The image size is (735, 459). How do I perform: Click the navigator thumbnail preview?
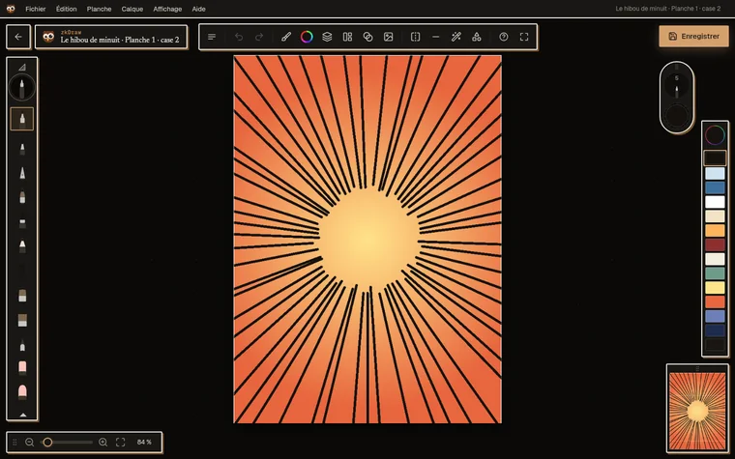[x=697, y=412]
